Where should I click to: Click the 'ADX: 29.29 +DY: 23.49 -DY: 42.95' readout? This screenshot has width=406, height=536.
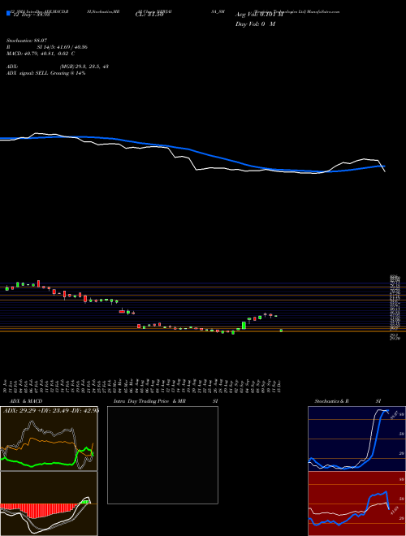[50, 410]
